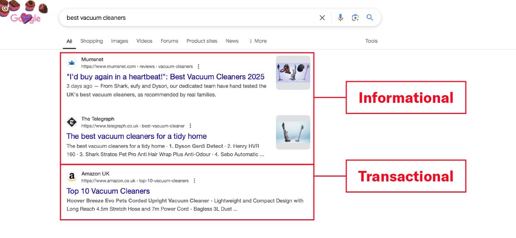Click the Mumsnet result thumbnail image

pyautogui.click(x=293, y=72)
